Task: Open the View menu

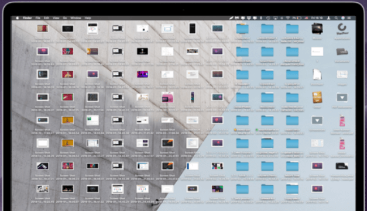Action: tap(56, 18)
